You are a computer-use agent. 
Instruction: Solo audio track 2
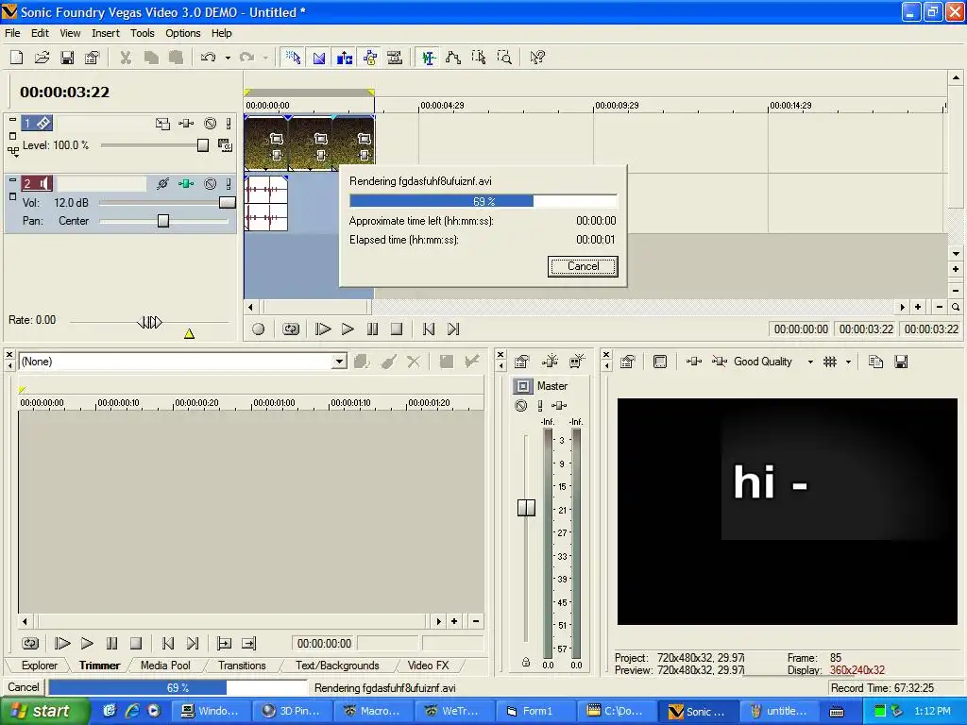point(229,184)
